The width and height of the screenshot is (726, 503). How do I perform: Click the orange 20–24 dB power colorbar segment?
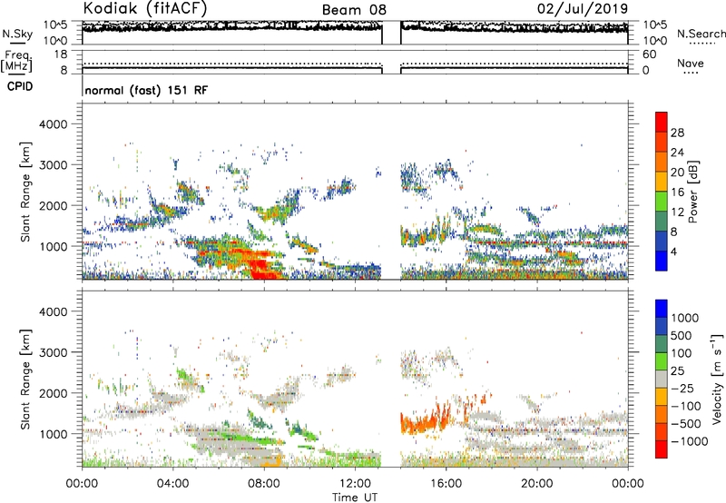click(x=662, y=163)
